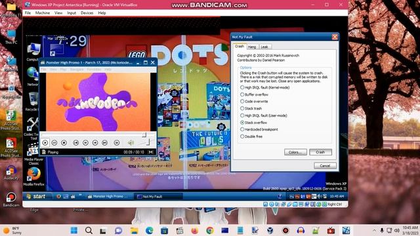This screenshot has height=236, width=420.
Task: Click the XP quick launch chevron expander
Action: [x=80, y=195]
